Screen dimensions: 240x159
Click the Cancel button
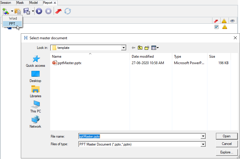click(x=227, y=144)
